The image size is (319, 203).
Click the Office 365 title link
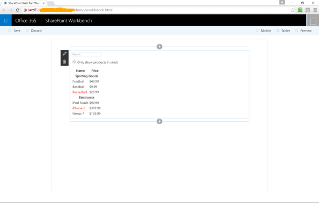(26, 20)
